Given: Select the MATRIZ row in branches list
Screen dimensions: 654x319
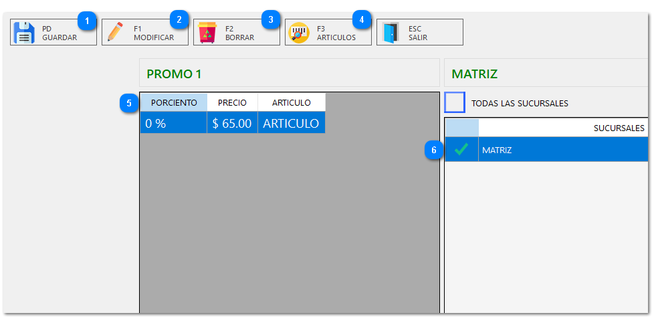Looking at the screenshot, I should pyautogui.click(x=546, y=149).
